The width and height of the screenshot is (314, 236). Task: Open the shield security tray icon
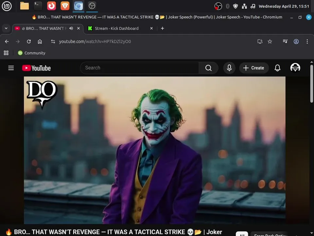[235, 6]
